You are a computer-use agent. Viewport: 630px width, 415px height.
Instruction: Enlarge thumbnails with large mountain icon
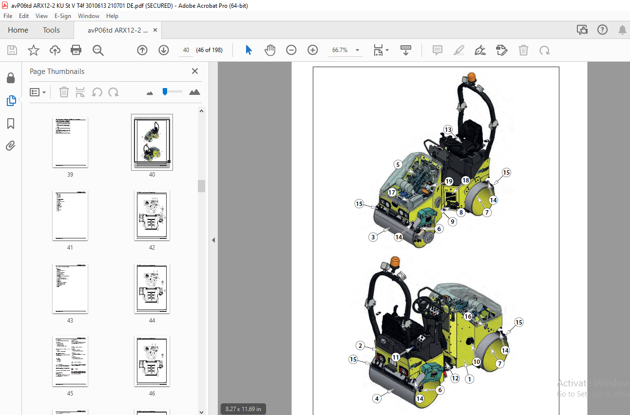point(194,91)
